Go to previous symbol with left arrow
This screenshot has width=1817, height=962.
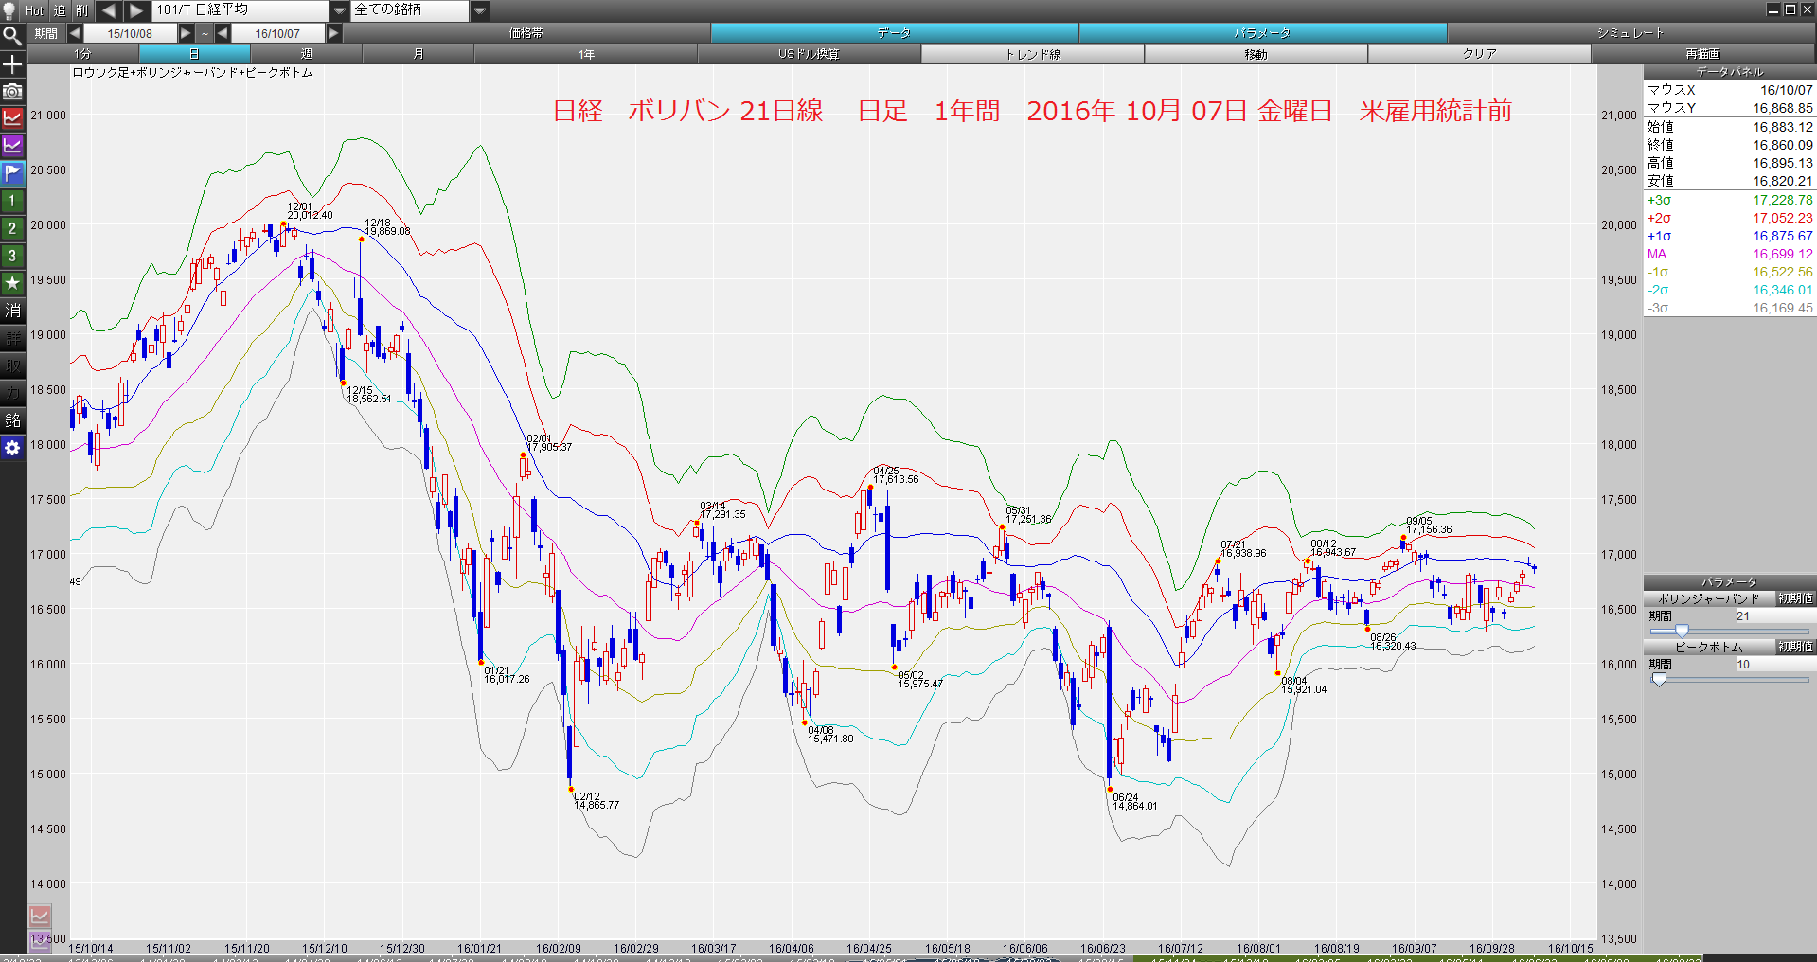[x=109, y=10]
